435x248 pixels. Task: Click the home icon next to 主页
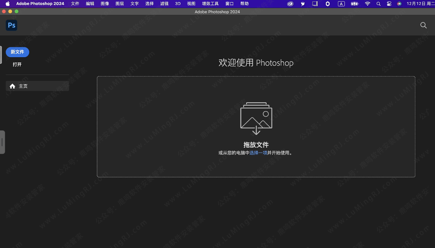pyautogui.click(x=12, y=86)
